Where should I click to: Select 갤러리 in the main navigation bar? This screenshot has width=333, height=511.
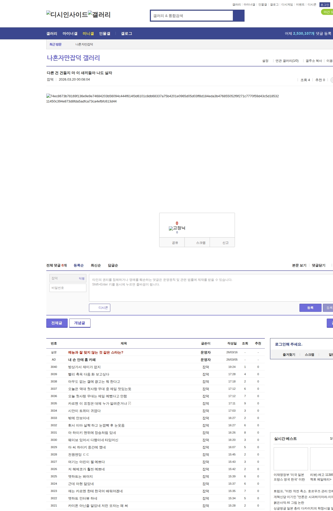52,34
